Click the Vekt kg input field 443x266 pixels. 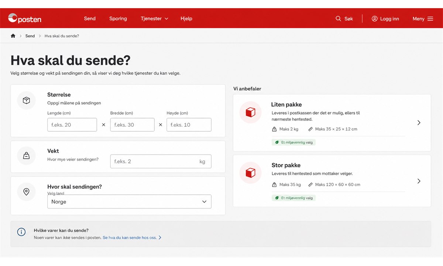(161, 161)
